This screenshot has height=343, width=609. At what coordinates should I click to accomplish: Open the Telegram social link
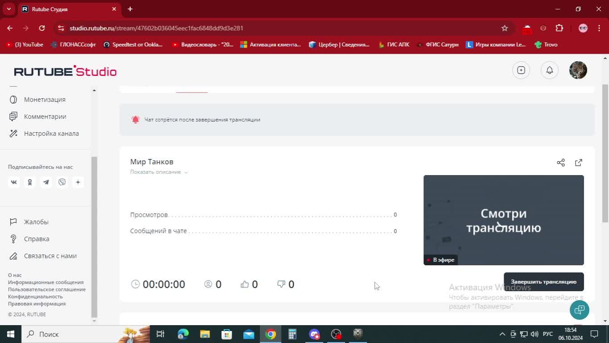tap(46, 182)
